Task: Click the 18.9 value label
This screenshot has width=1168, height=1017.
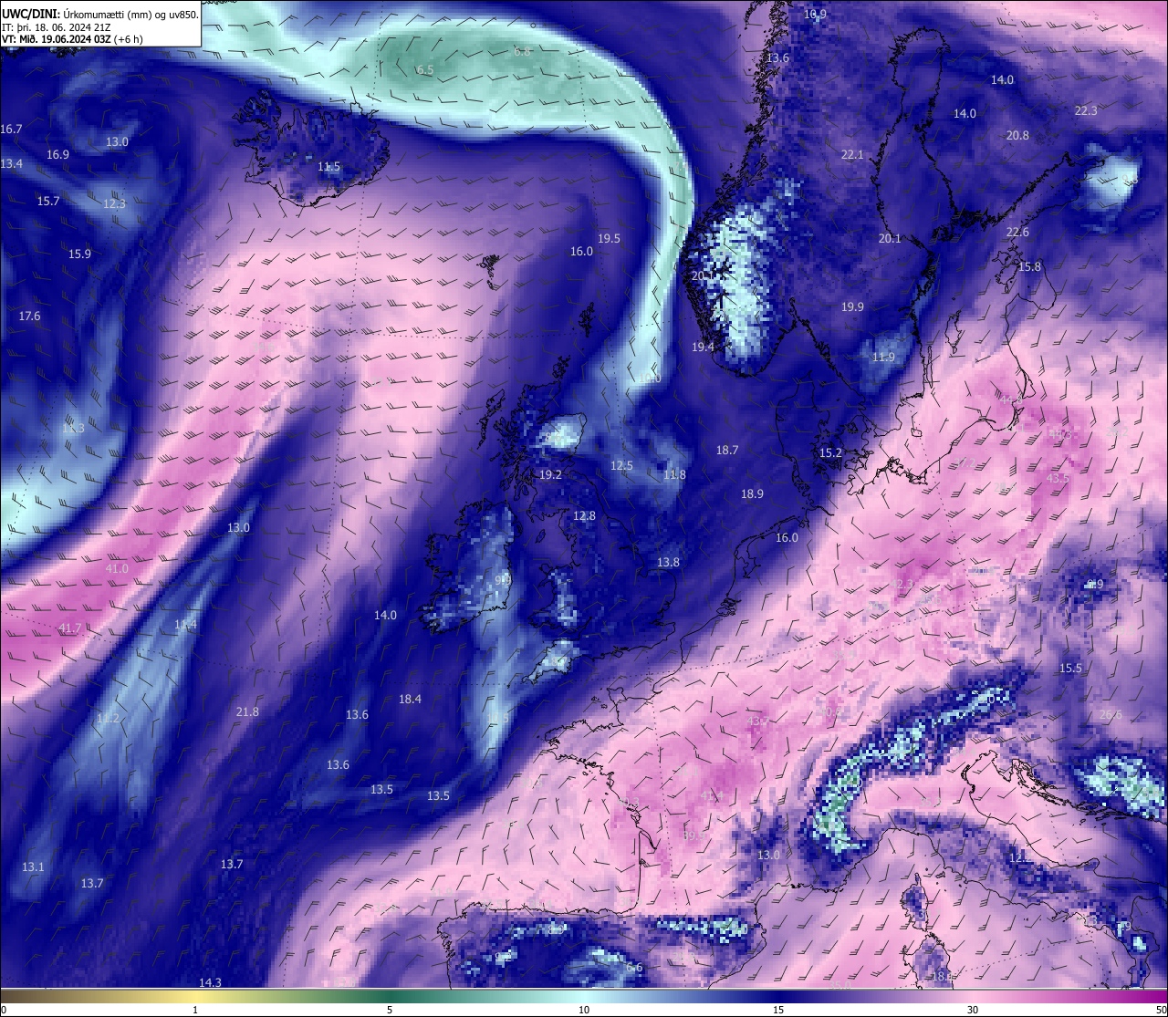Action: coord(752,493)
